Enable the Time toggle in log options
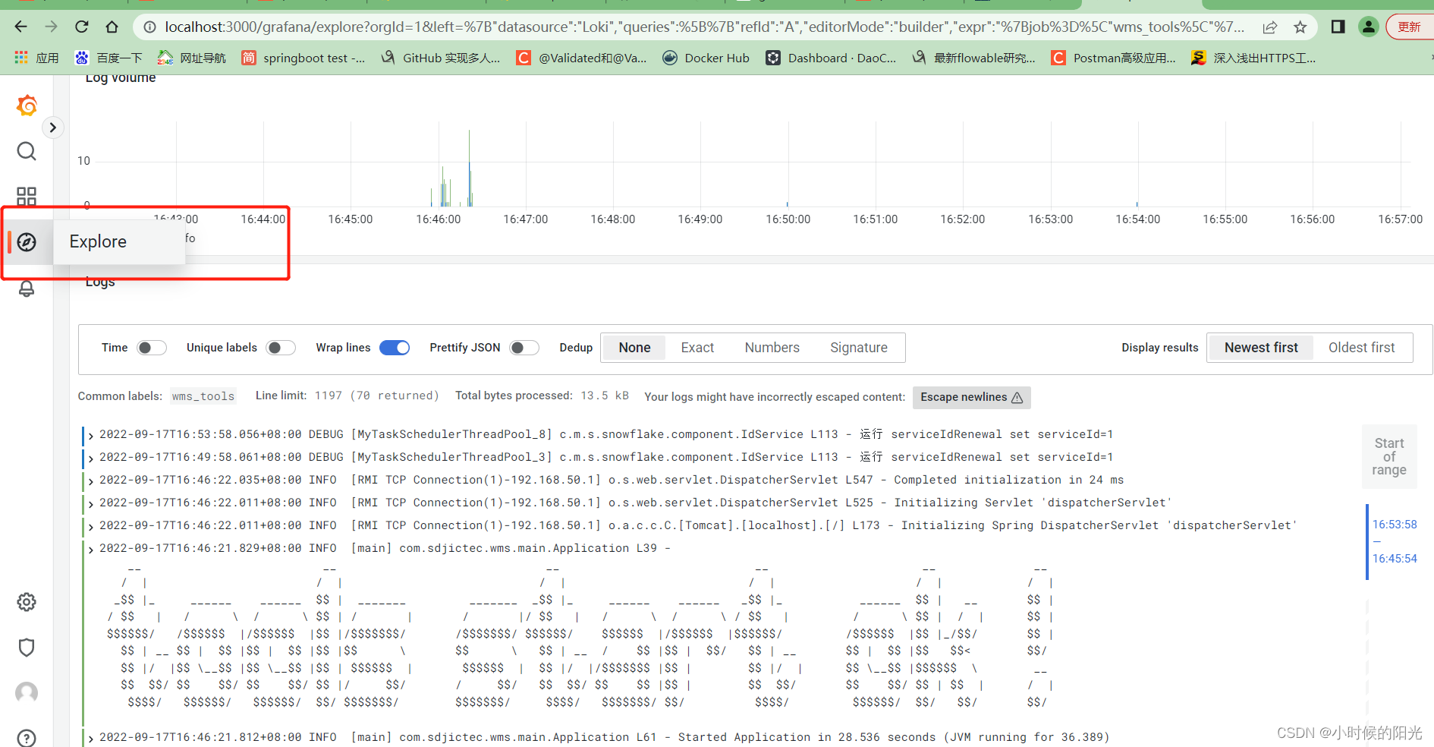This screenshot has width=1434, height=747. (151, 347)
